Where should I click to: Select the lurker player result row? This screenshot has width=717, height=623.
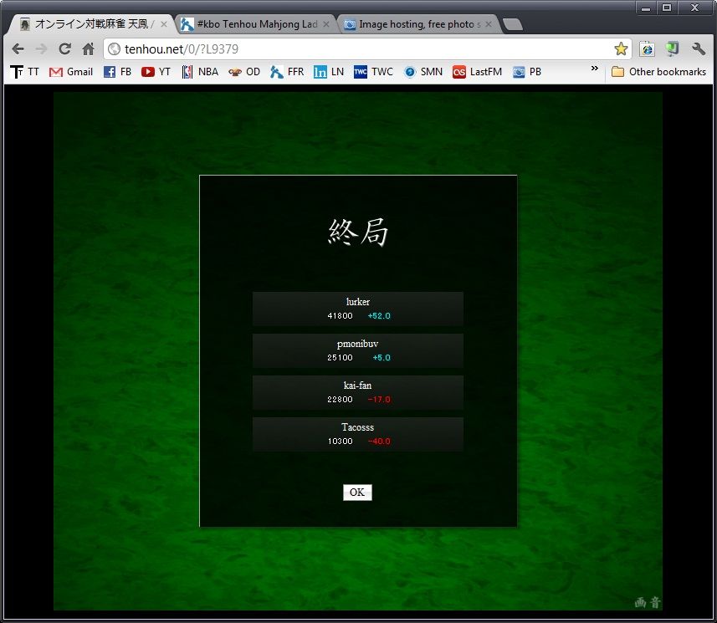pyautogui.click(x=357, y=309)
